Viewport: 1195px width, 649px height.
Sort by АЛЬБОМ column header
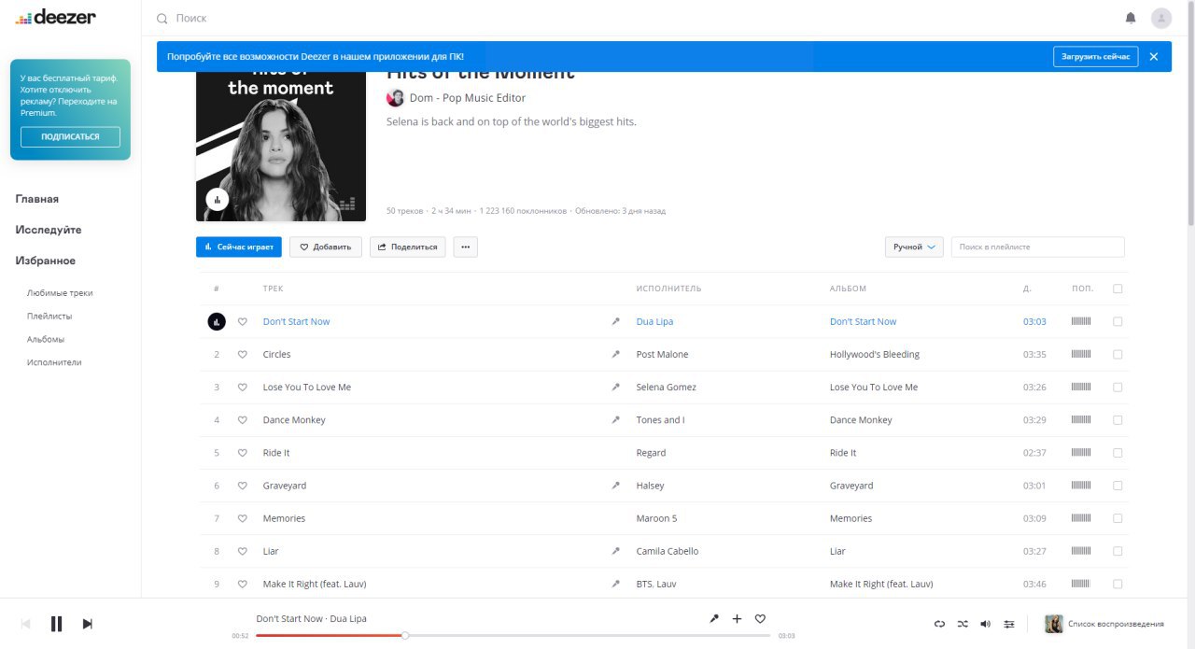click(848, 289)
